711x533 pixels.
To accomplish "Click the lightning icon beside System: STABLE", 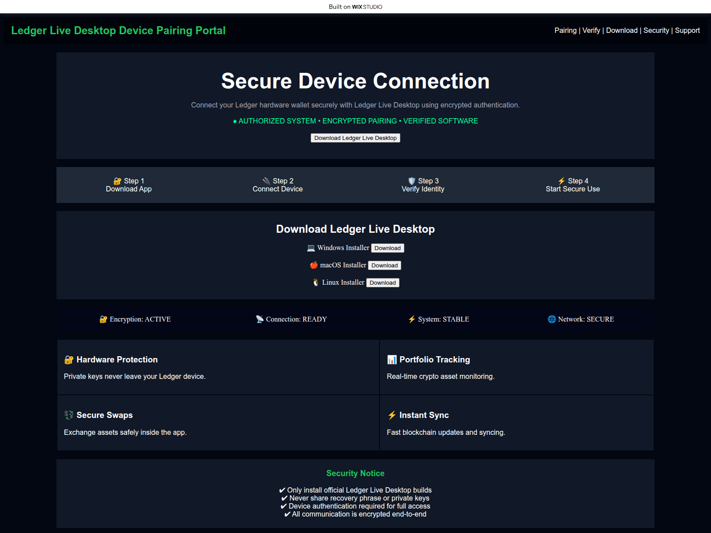I will (x=412, y=319).
